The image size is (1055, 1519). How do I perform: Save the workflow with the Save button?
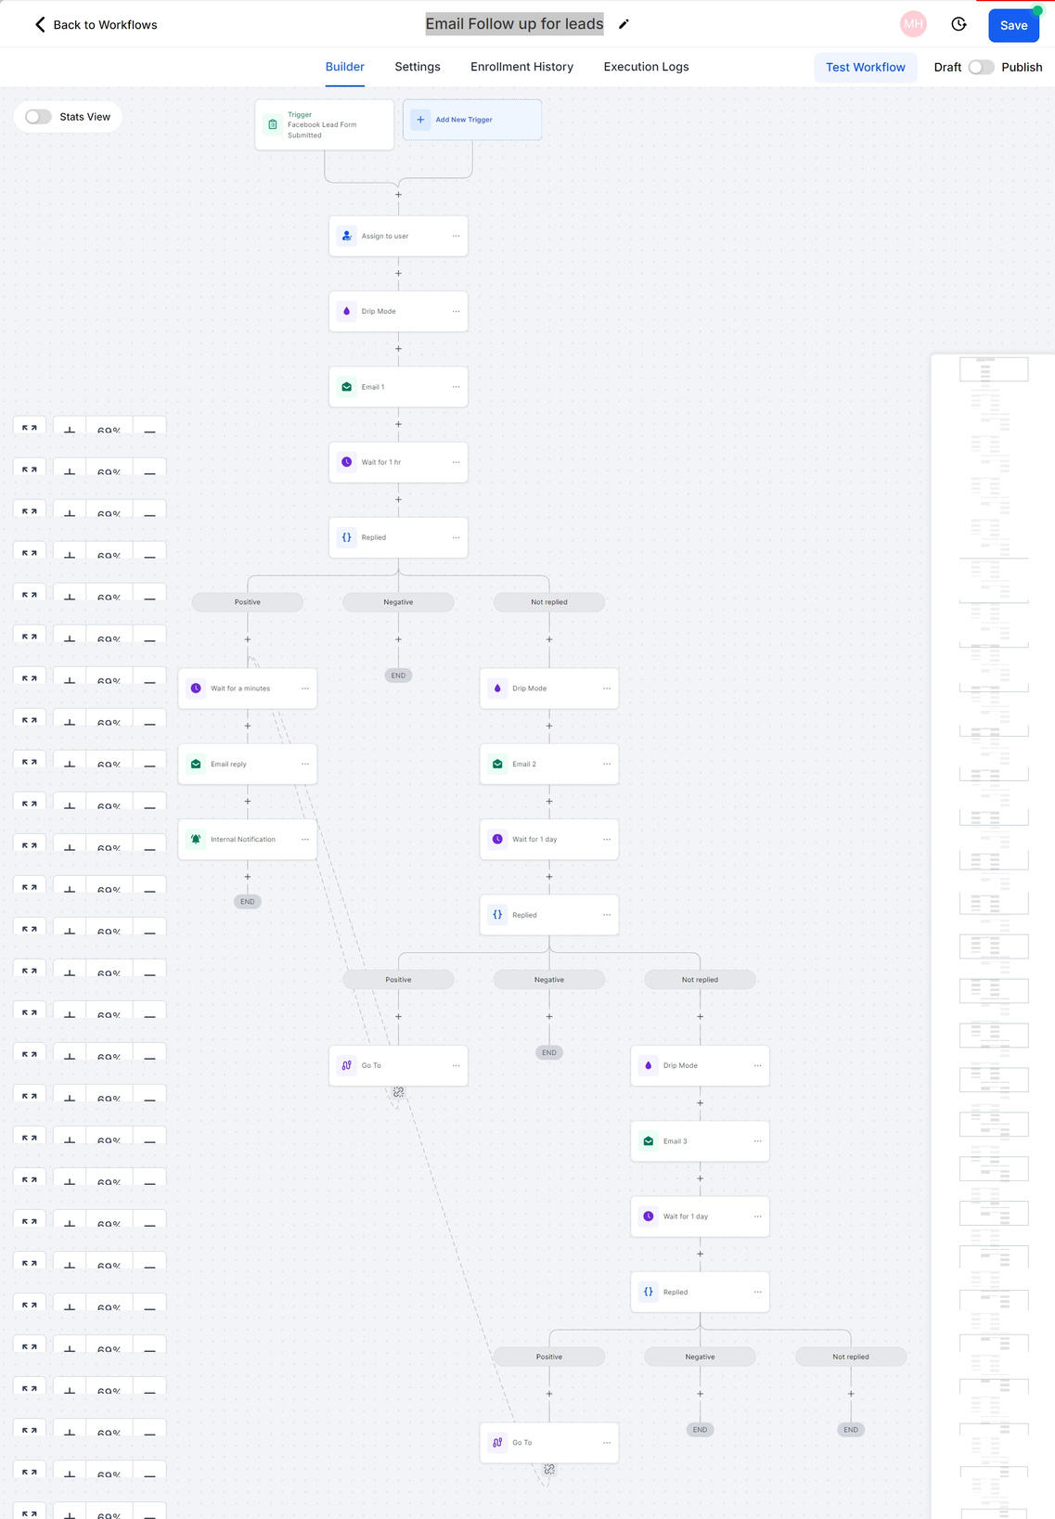click(x=1013, y=25)
